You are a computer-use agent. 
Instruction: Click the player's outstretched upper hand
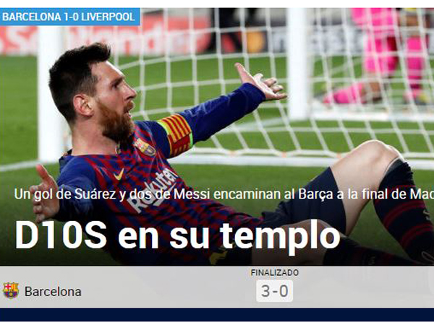coord(260,82)
